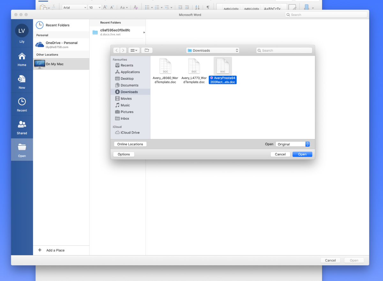The height and width of the screenshot is (281, 383).
Task: Open the icon view options dropdown
Action: (134, 50)
